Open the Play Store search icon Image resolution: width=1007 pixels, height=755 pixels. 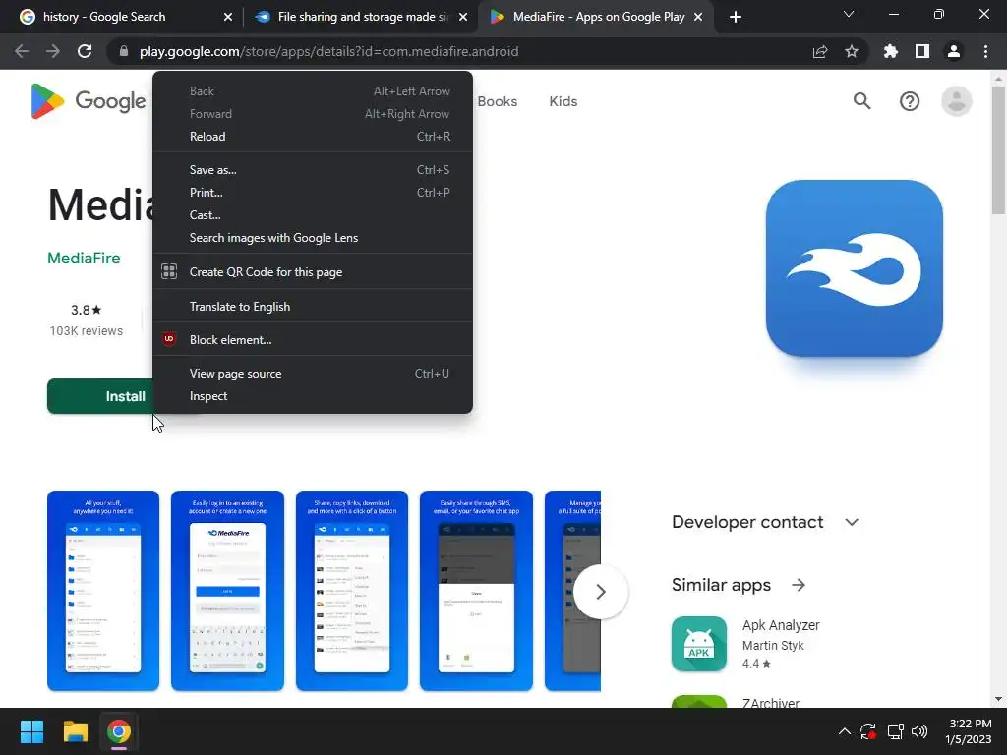[861, 101]
